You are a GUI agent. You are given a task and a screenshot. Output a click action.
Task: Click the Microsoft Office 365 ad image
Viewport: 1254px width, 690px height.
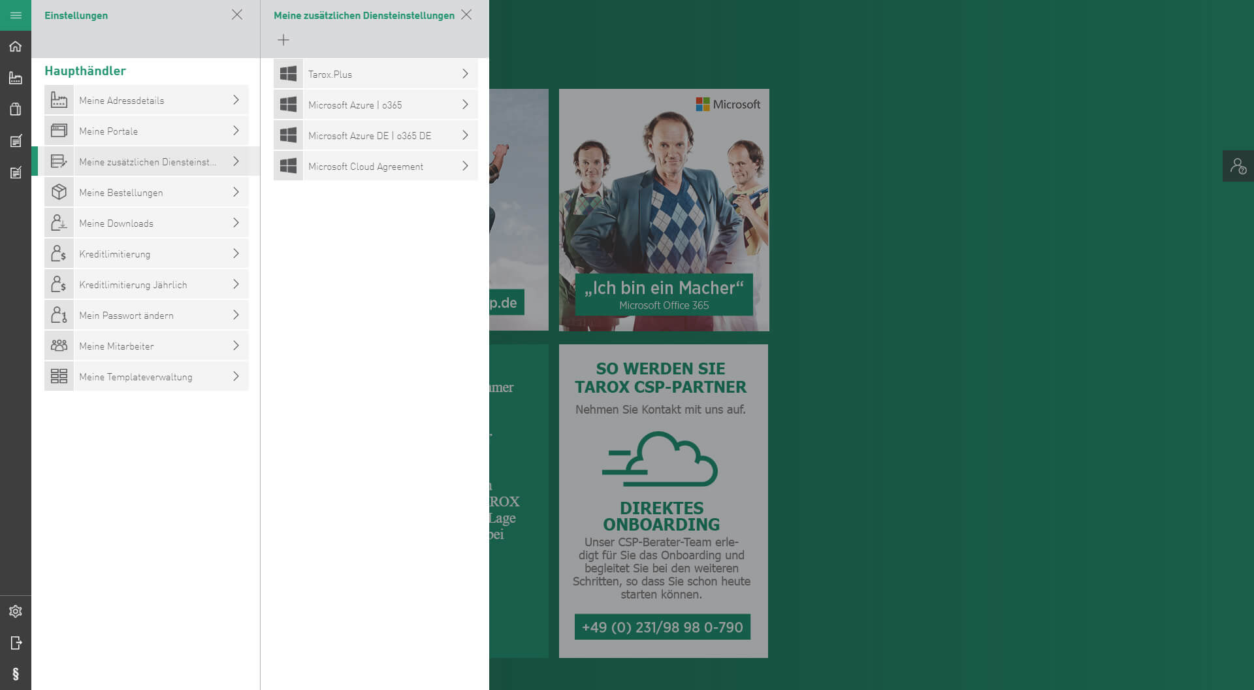[x=664, y=210]
